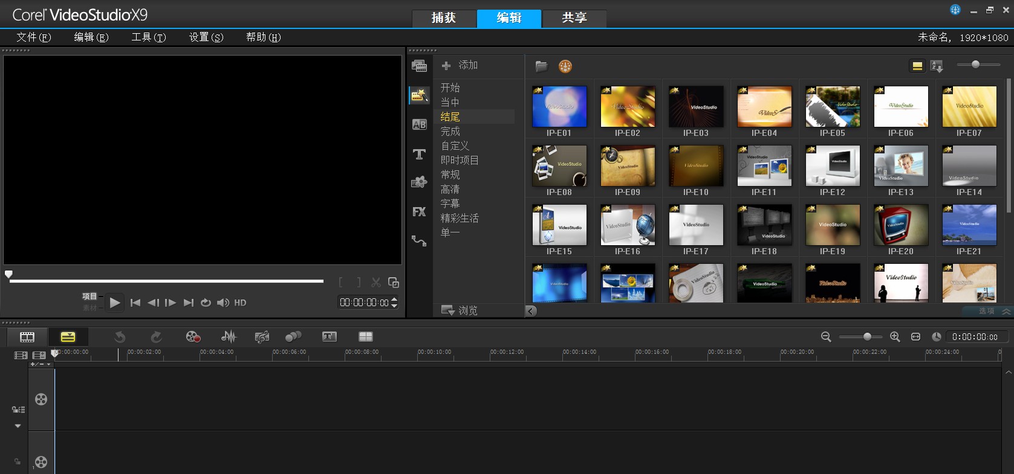
Task: Switch to the 捕获 capture tab
Action: (444, 18)
